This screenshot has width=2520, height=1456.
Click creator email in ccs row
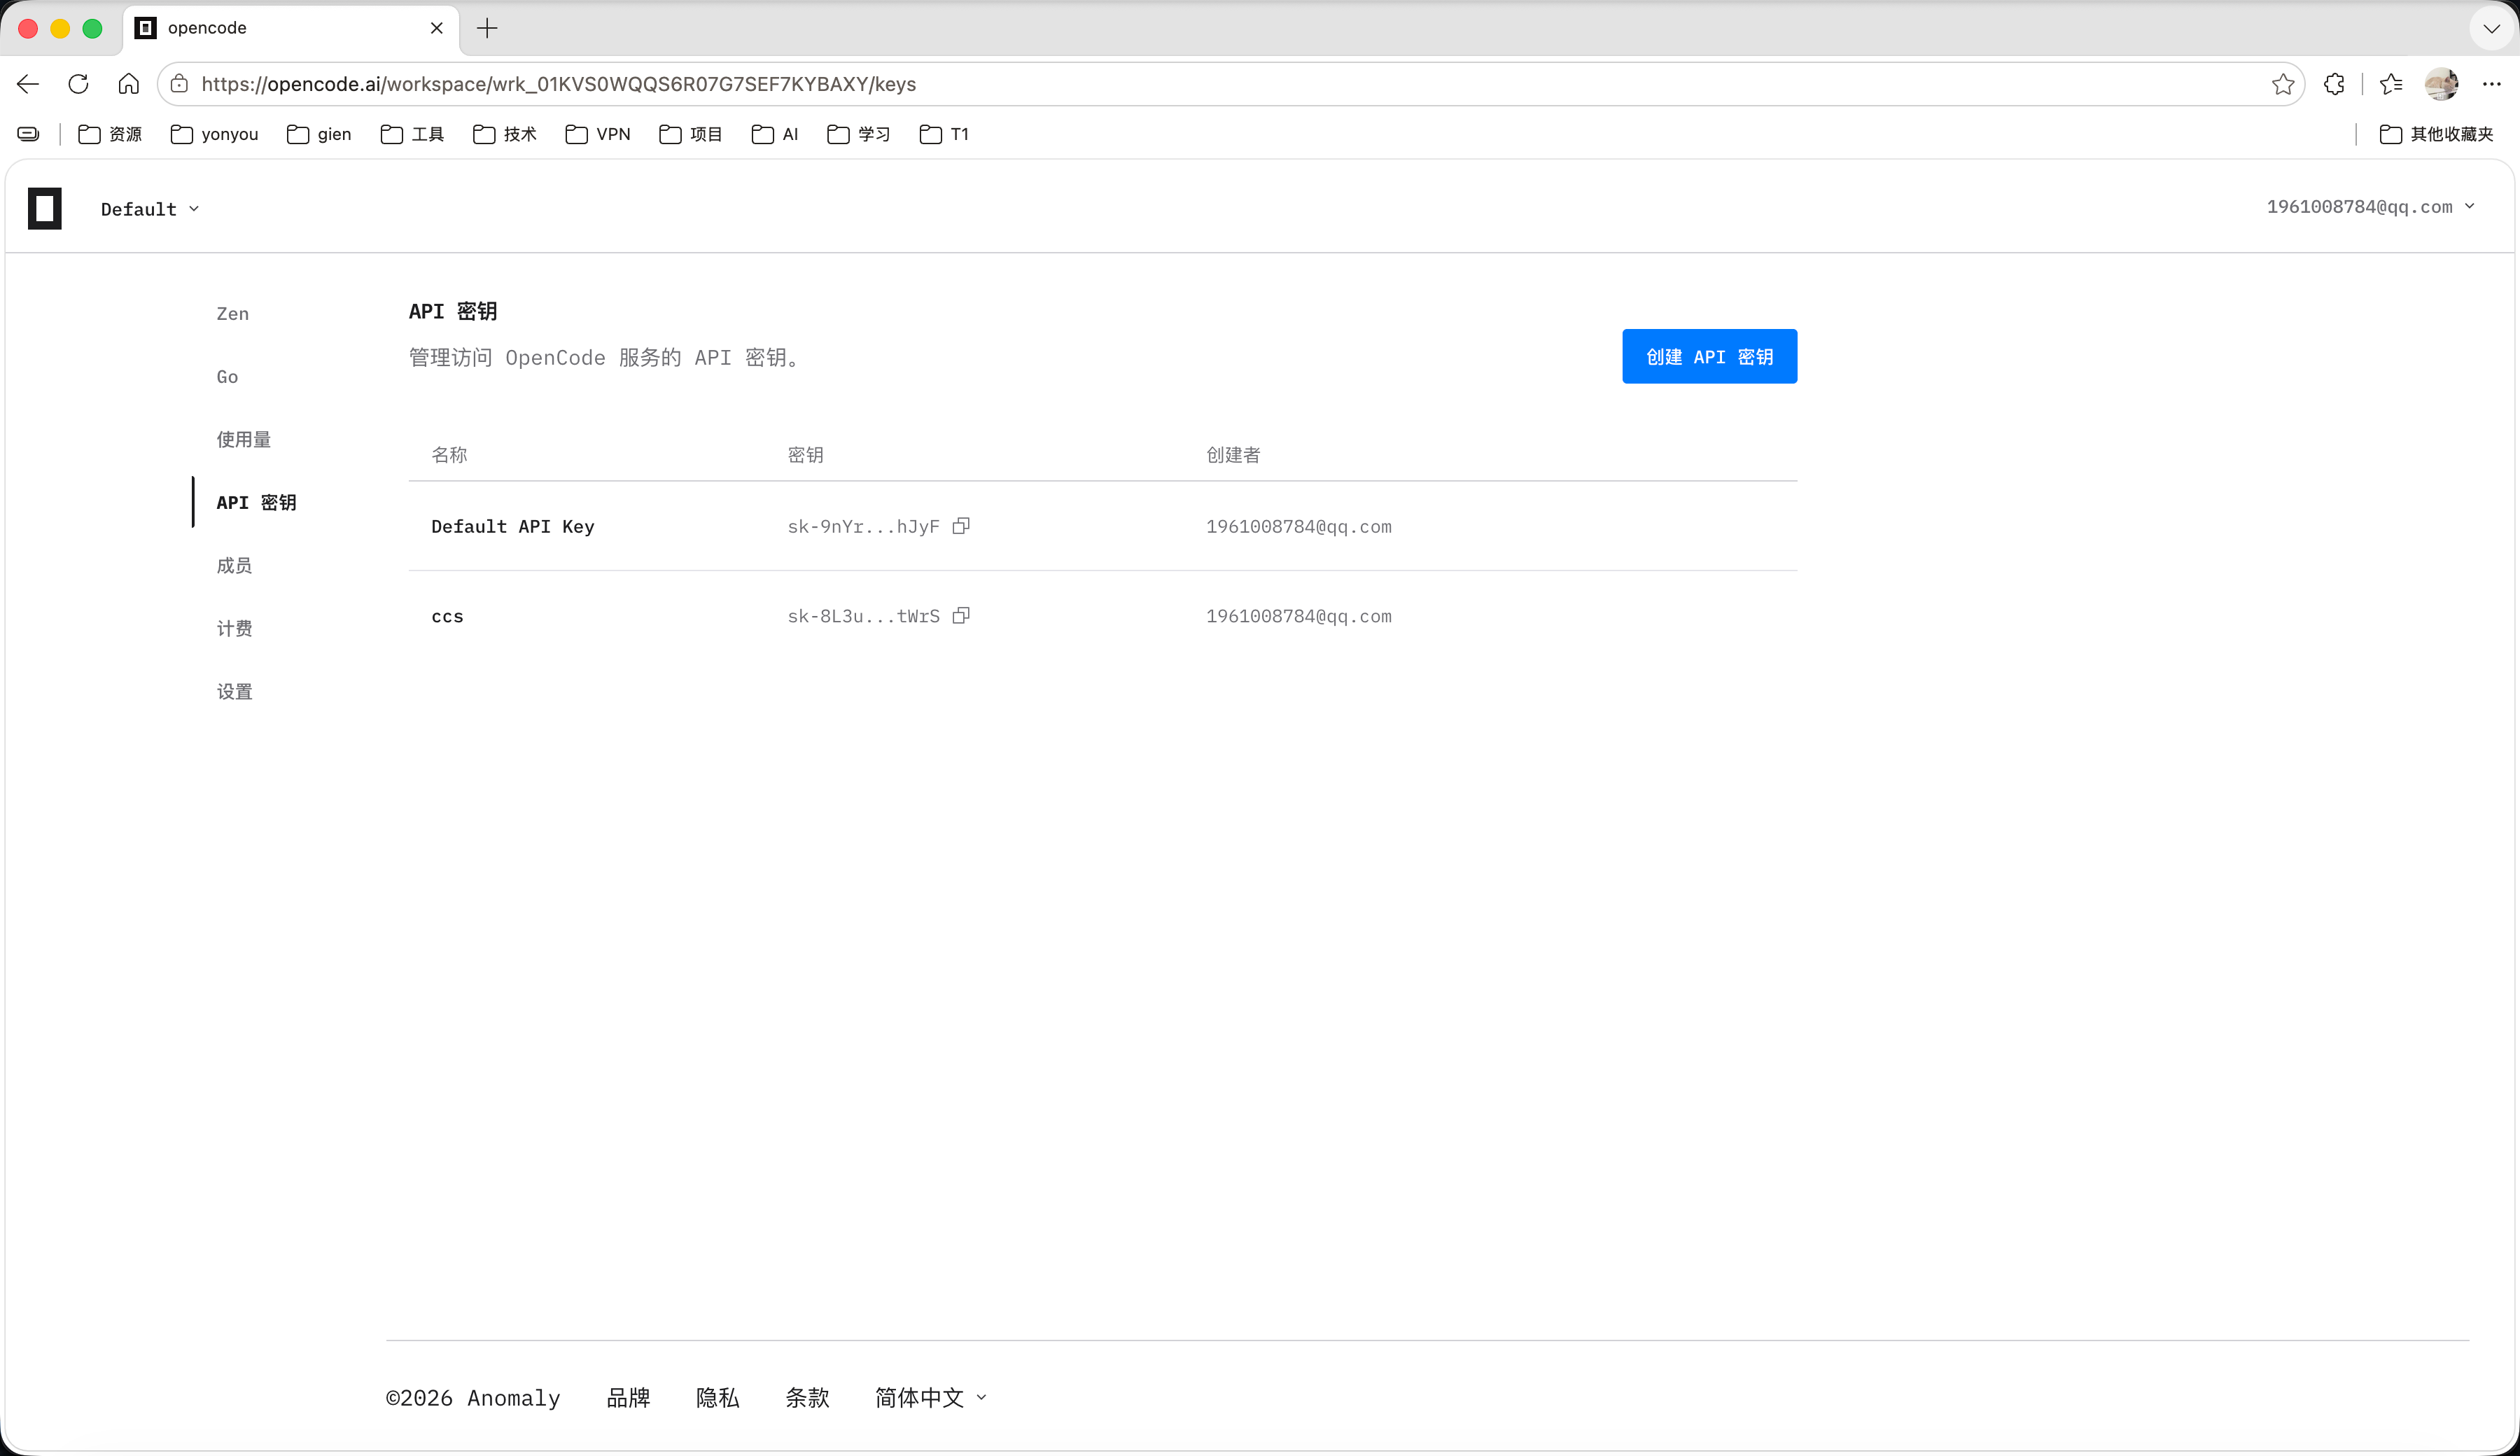[1298, 616]
